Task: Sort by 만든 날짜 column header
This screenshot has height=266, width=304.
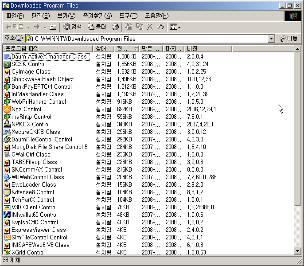Action: coord(151,48)
